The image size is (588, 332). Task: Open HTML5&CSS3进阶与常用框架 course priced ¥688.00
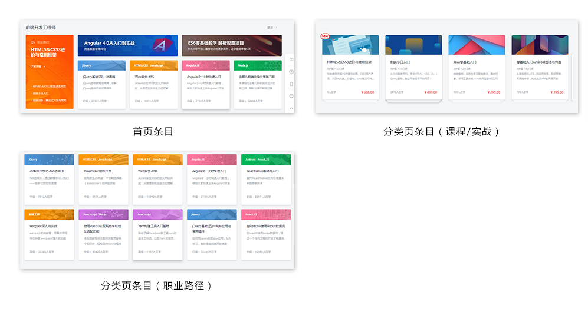351,67
